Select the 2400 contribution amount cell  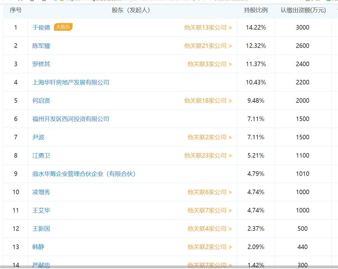click(303, 64)
